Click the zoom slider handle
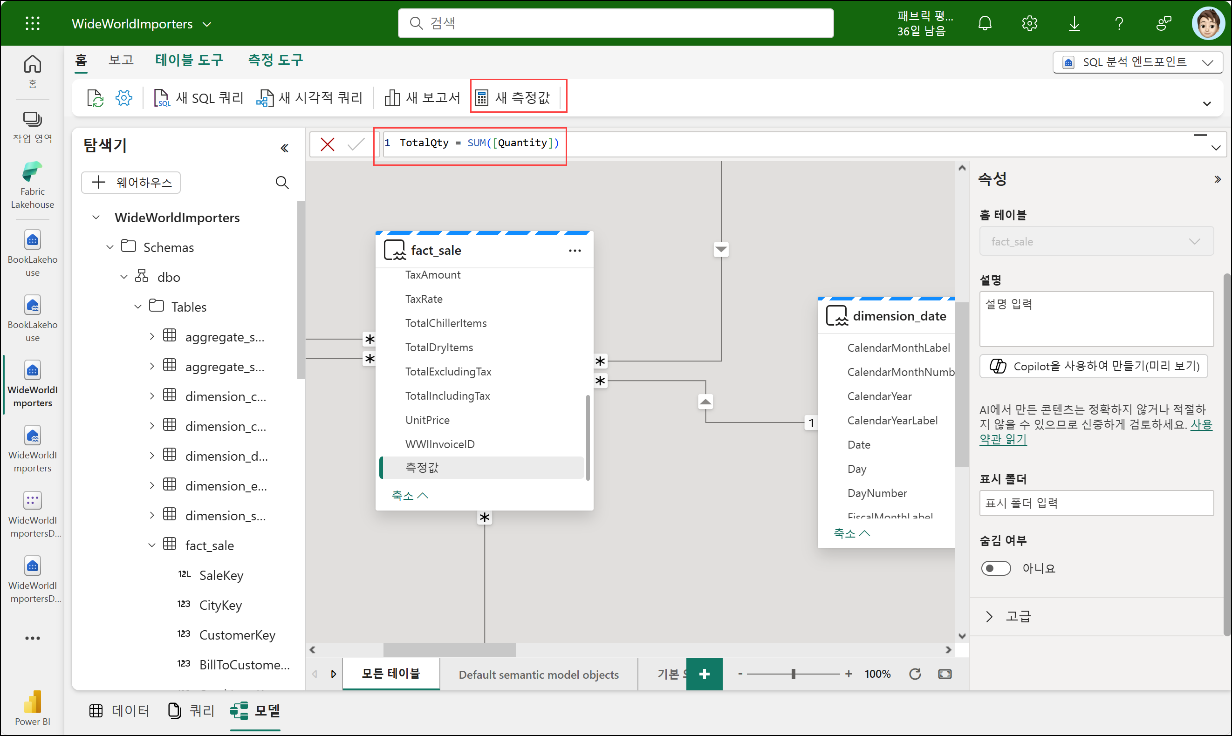This screenshot has width=1232, height=736. click(x=794, y=674)
